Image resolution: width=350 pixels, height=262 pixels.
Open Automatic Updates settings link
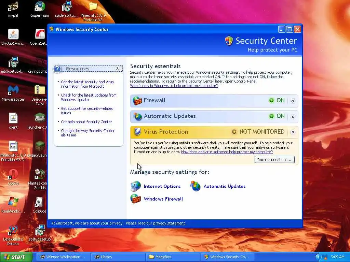(x=225, y=186)
